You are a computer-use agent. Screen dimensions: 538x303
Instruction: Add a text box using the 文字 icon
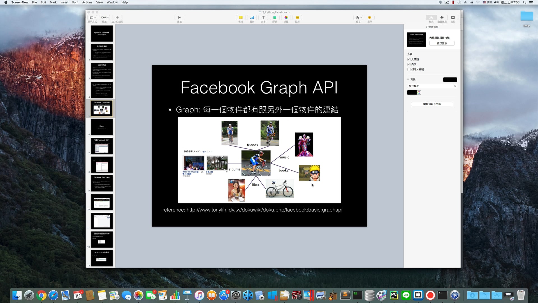[263, 17]
